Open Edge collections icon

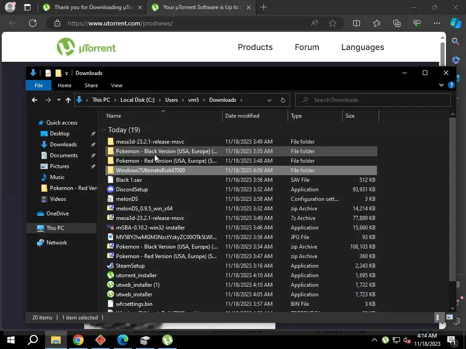(397, 23)
